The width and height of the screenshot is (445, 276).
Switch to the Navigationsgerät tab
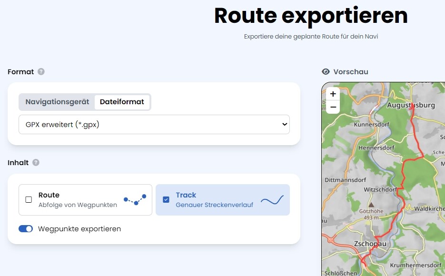[57, 102]
